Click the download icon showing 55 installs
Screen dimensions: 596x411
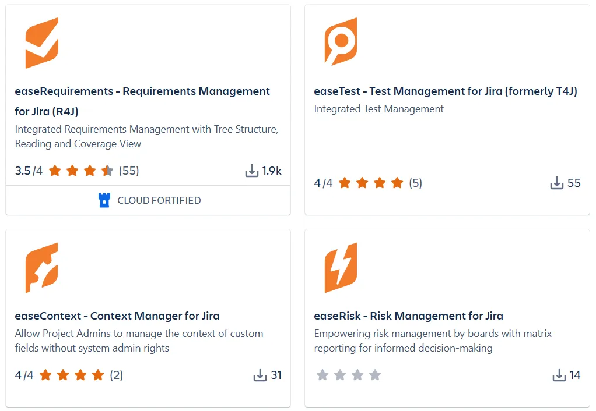point(557,183)
